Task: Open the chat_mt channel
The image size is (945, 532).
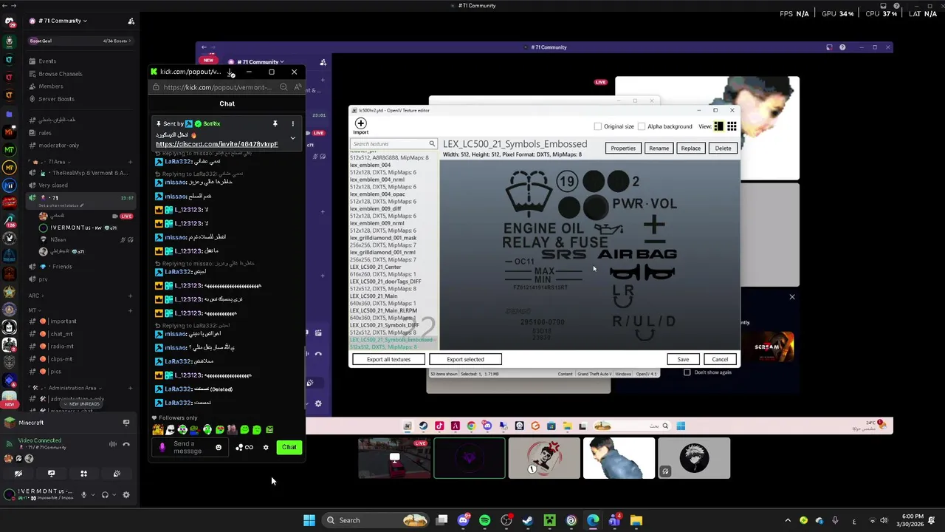Action: pyautogui.click(x=61, y=334)
